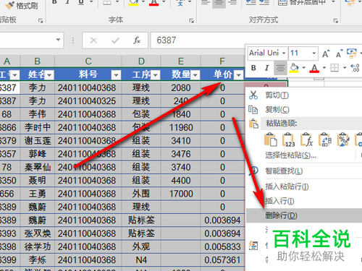The width and height of the screenshot is (362, 271).
Task: Select column header E
Action: (181, 61)
